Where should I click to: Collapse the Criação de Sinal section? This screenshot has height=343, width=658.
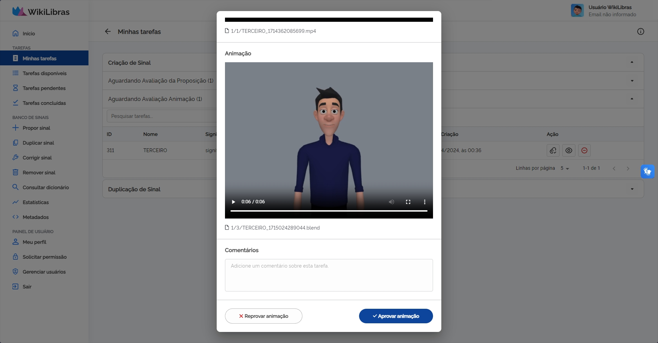632,62
